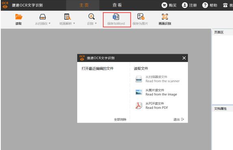Click the 注册 label in title bar

click(193, 5)
